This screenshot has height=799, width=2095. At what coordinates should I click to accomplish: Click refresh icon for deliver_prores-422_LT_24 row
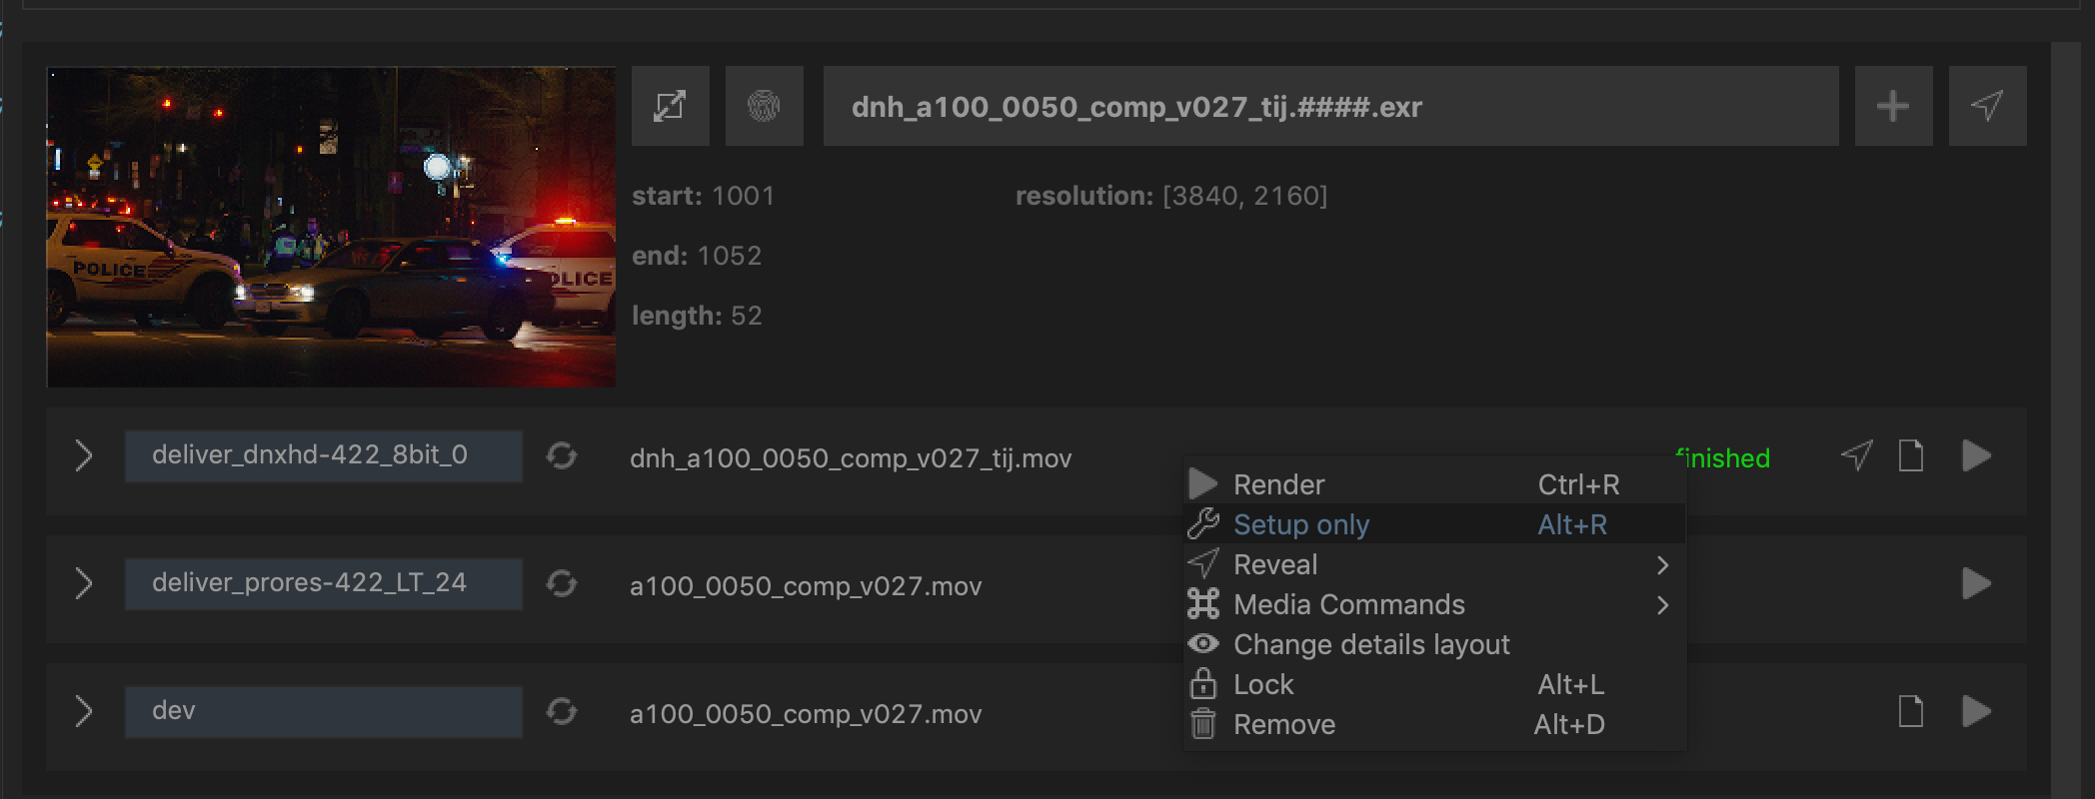point(562,584)
